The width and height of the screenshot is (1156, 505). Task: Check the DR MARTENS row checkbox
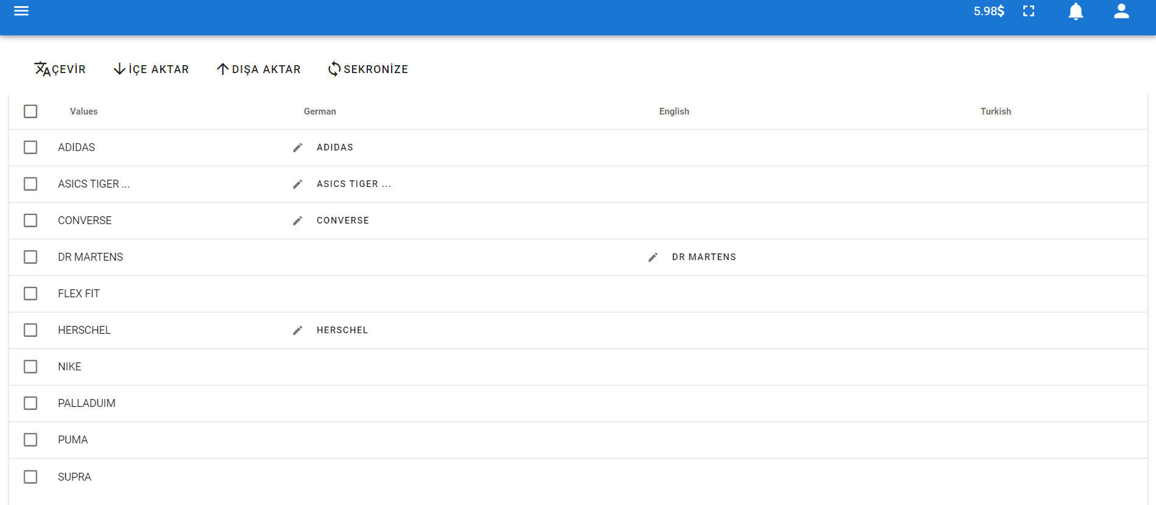tap(30, 257)
